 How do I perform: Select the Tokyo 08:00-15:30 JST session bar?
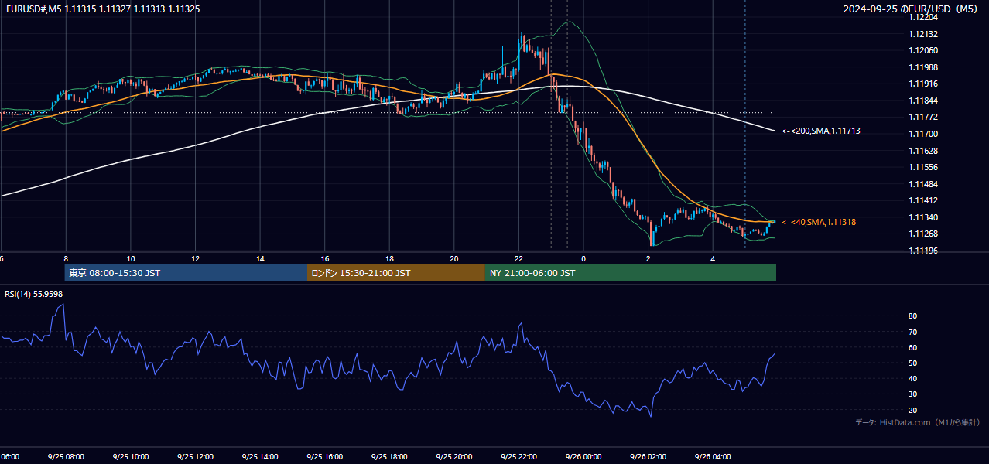click(x=186, y=273)
